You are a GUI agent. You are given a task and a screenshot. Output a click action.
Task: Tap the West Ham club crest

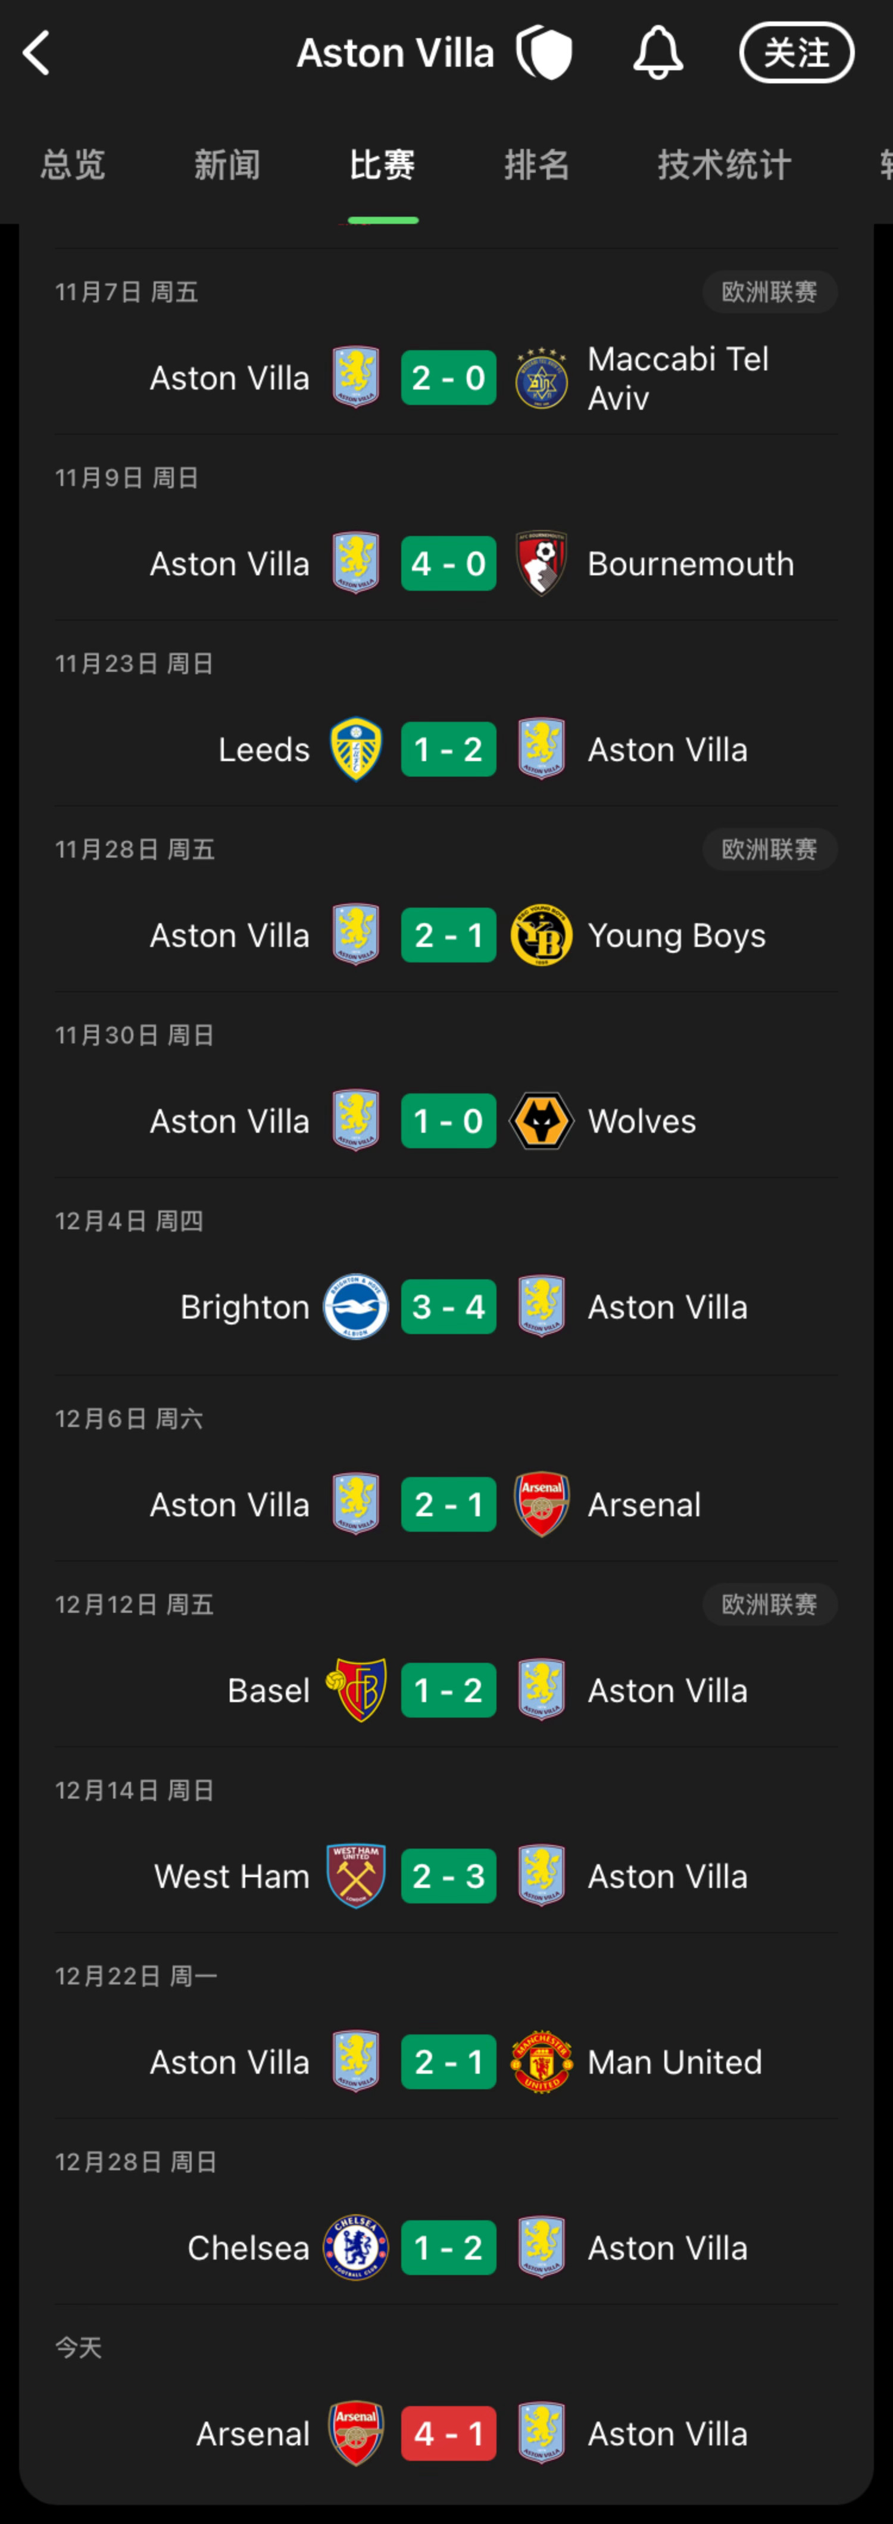click(355, 1875)
